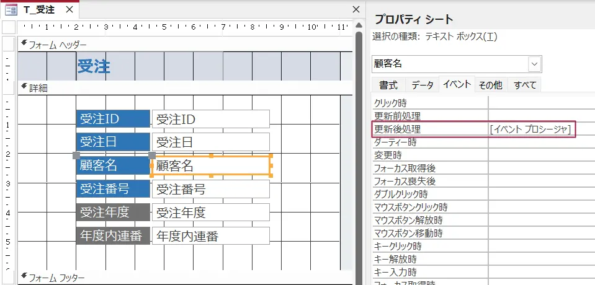Image resolution: width=595 pixels, height=285 pixels.
Task: Select the 受注ID text box
Action: [x=210, y=118]
